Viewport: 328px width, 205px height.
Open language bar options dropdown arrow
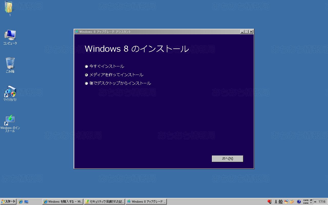point(311,203)
